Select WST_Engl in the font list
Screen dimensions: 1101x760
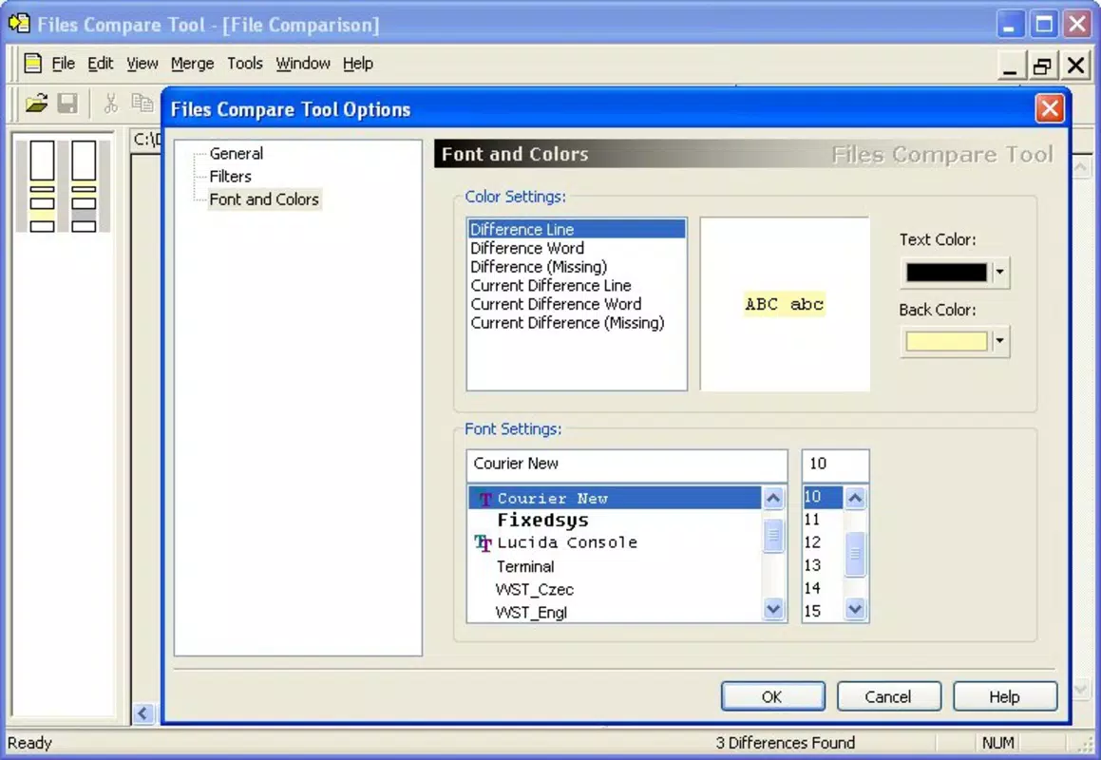[x=615, y=613]
